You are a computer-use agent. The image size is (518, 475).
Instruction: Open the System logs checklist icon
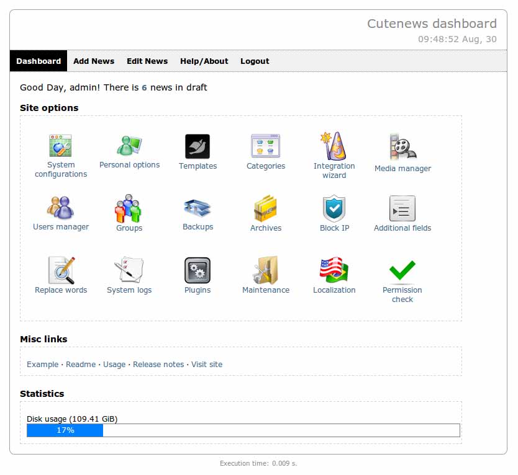click(129, 270)
